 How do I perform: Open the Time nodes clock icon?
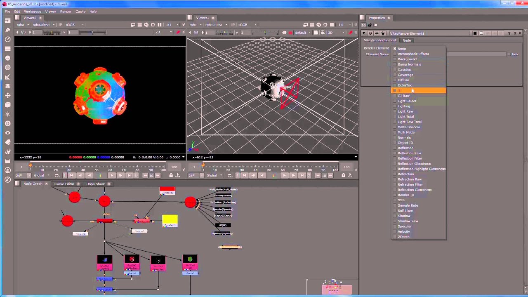[x=7, y=39]
